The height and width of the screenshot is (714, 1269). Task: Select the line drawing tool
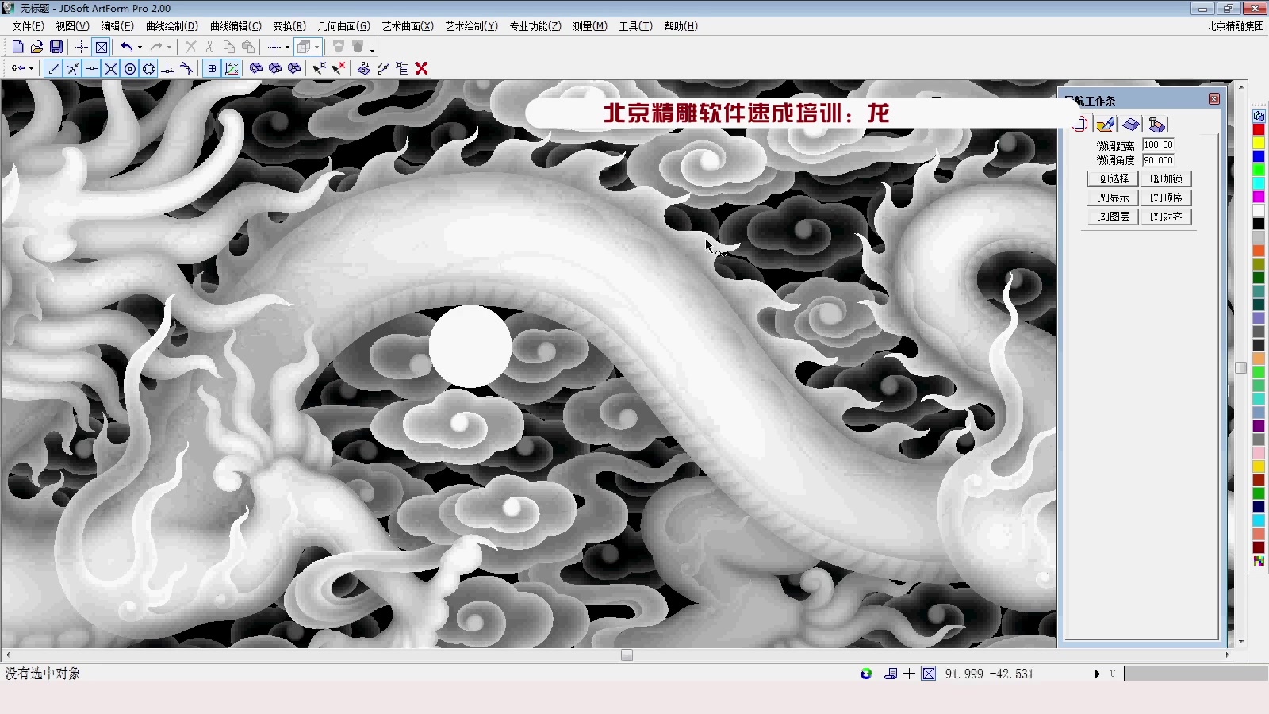(x=54, y=68)
